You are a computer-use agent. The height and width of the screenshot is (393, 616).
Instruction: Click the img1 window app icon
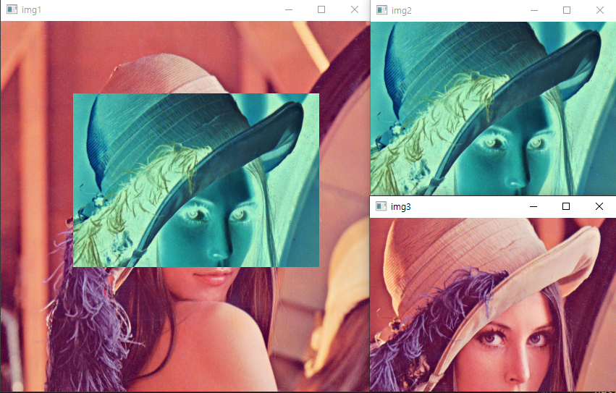point(12,10)
